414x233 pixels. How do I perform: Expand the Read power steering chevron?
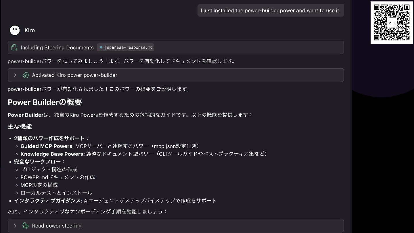15,226
